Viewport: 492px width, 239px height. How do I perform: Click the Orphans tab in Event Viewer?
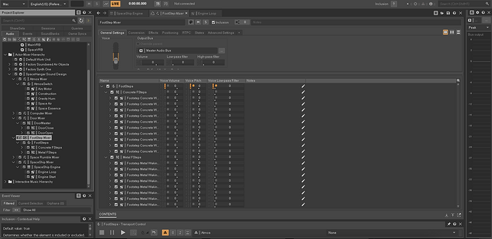[x=55, y=203]
